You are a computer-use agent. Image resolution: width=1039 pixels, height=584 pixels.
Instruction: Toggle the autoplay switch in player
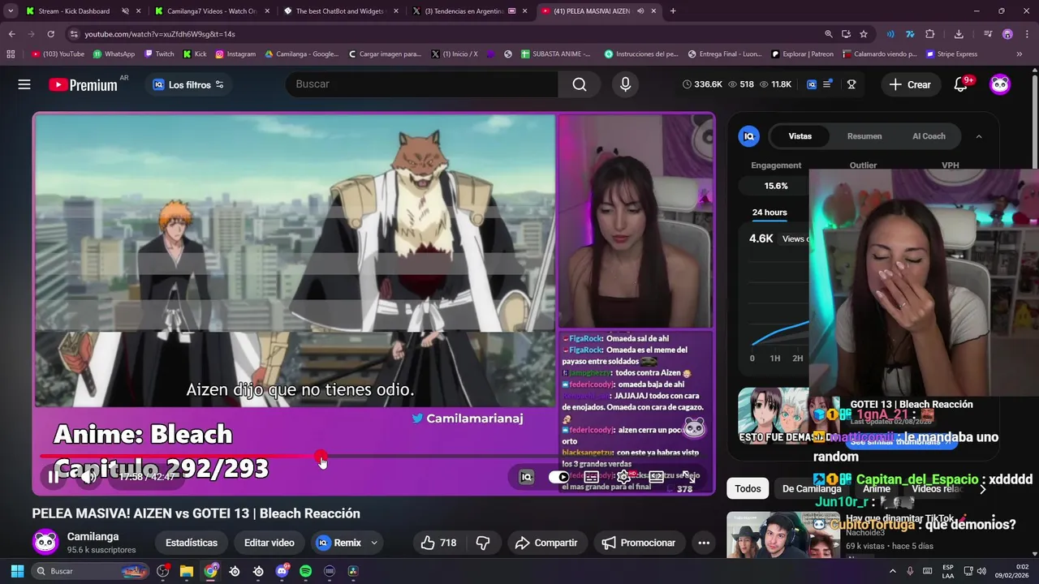pos(559,477)
